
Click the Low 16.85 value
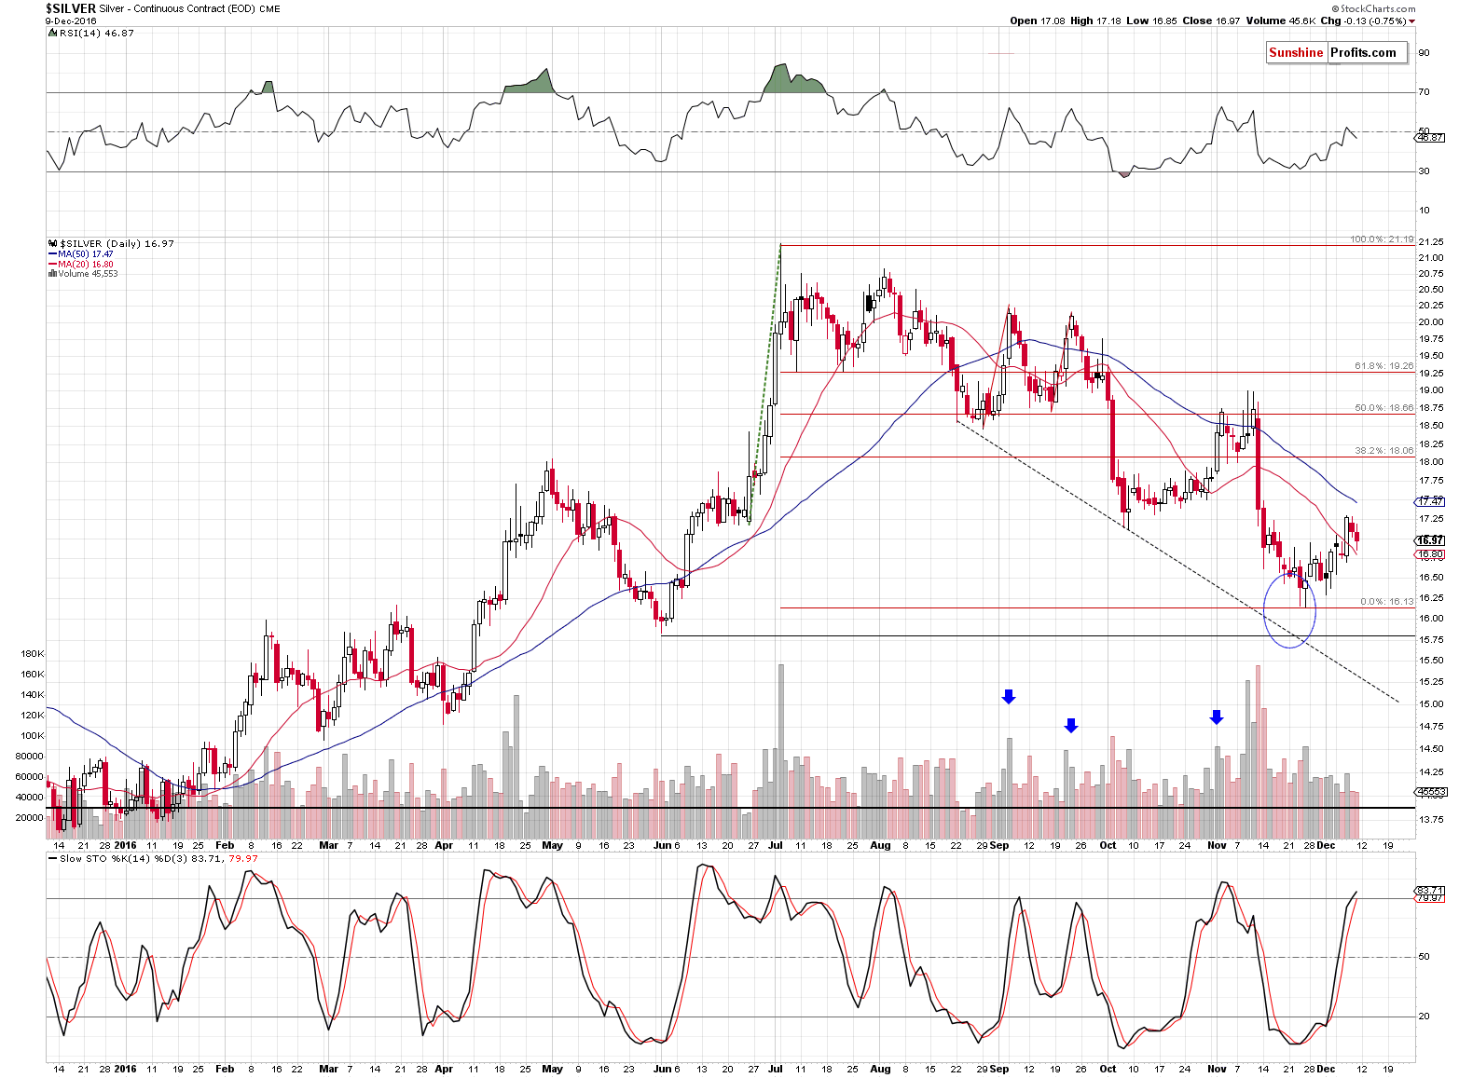coord(1152,20)
